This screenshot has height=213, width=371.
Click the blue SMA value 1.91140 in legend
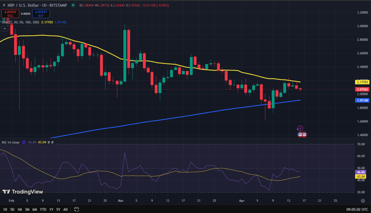61,22
